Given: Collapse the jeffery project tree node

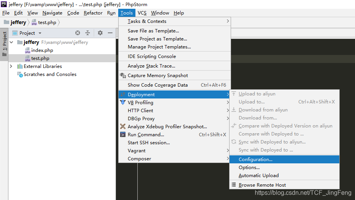Looking at the screenshot, I should [11, 42].
